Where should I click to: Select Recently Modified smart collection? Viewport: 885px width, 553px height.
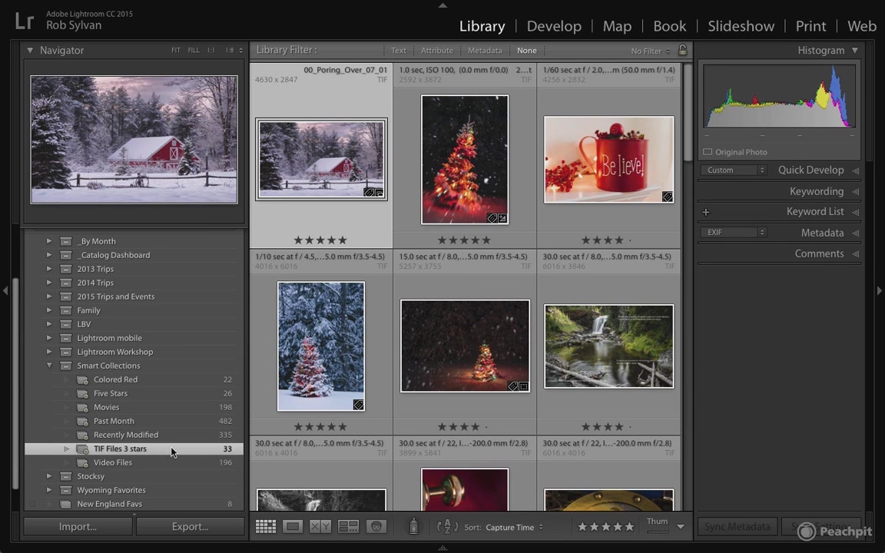[x=134, y=435]
